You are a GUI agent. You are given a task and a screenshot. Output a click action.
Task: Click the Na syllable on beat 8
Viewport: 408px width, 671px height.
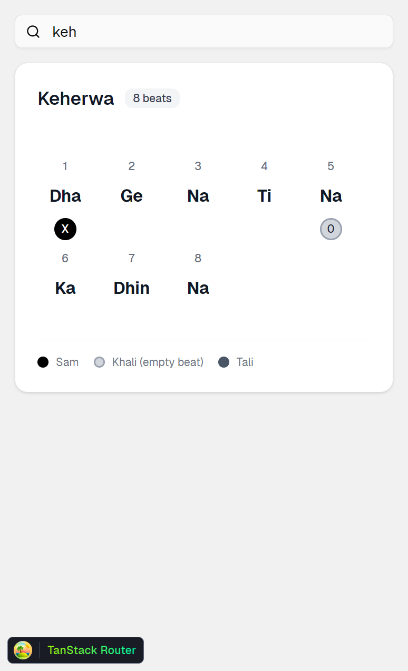[x=198, y=288]
